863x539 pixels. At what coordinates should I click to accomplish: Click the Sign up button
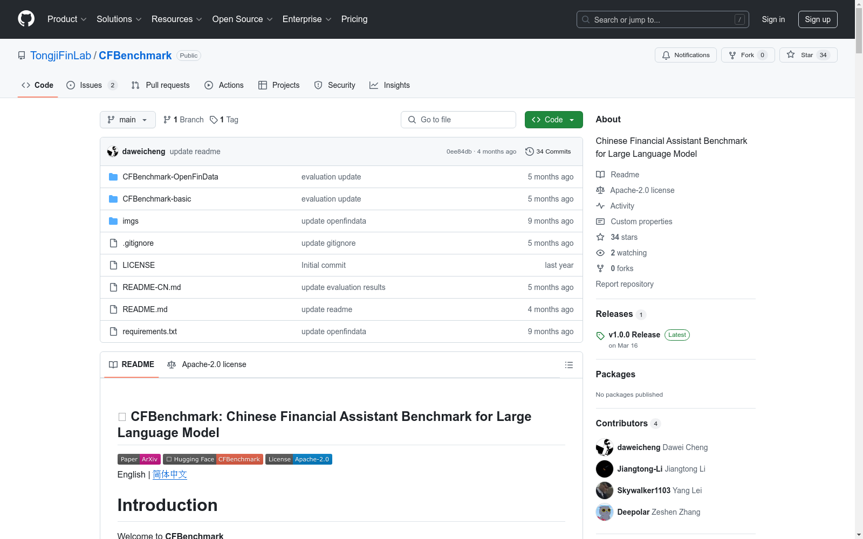tap(818, 19)
